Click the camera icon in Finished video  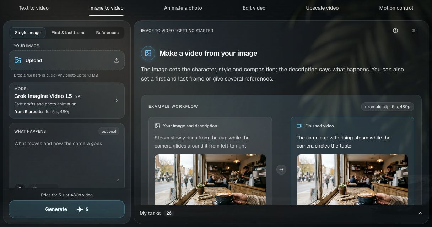[x=299, y=126]
